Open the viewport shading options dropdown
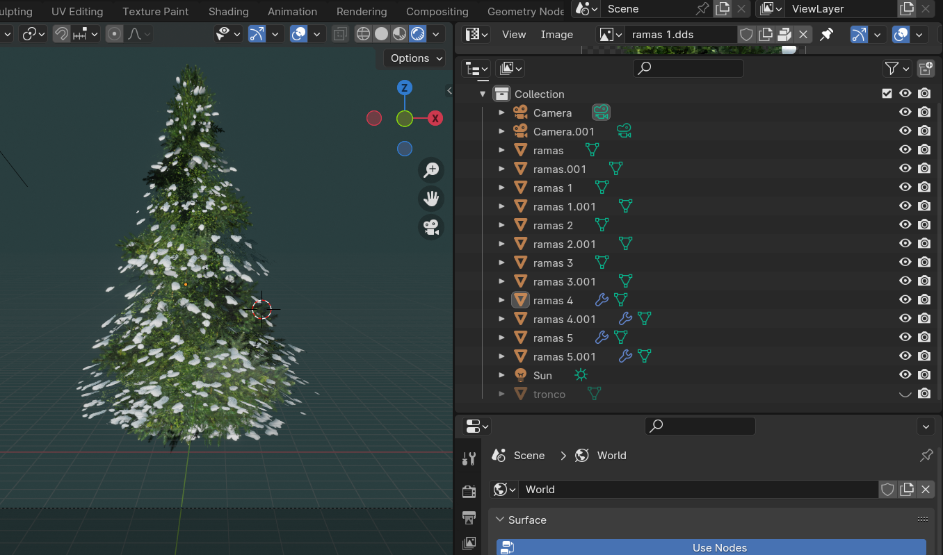Screen dimensions: 943x555 [436, 34]
